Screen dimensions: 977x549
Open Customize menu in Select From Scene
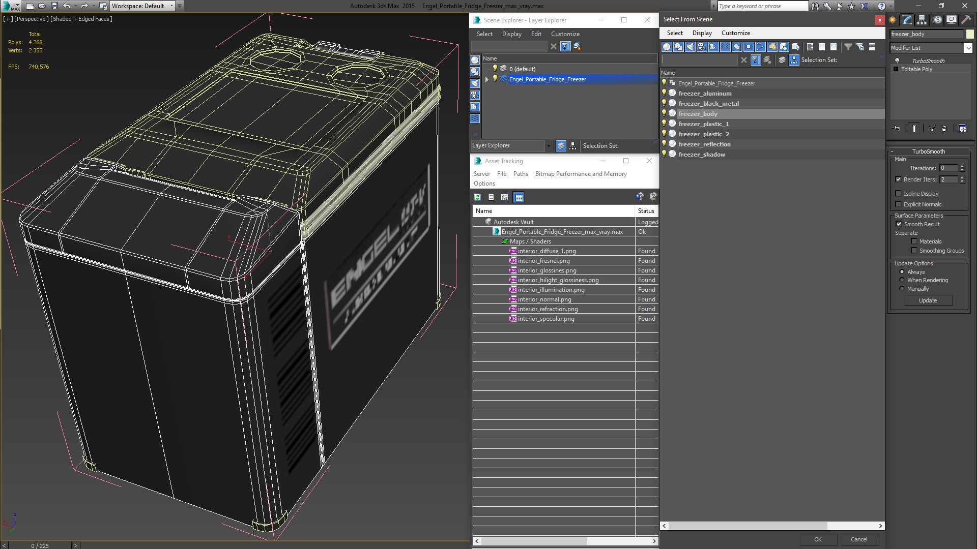coord(735,33)
